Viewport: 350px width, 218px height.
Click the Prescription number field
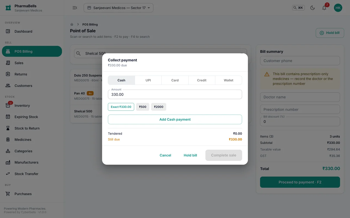coord(300,110)
